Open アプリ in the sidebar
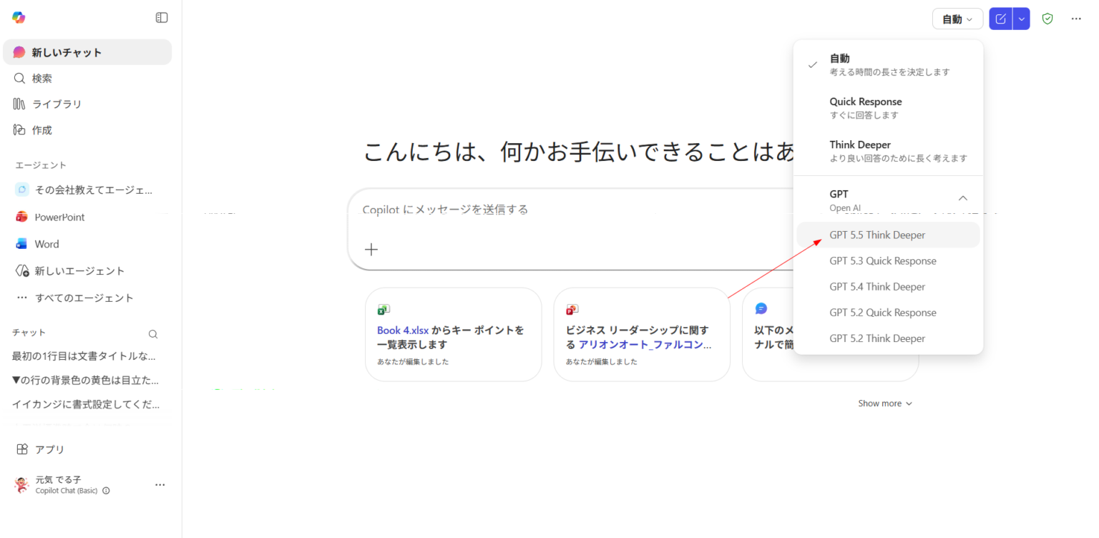 pos(87,449)
